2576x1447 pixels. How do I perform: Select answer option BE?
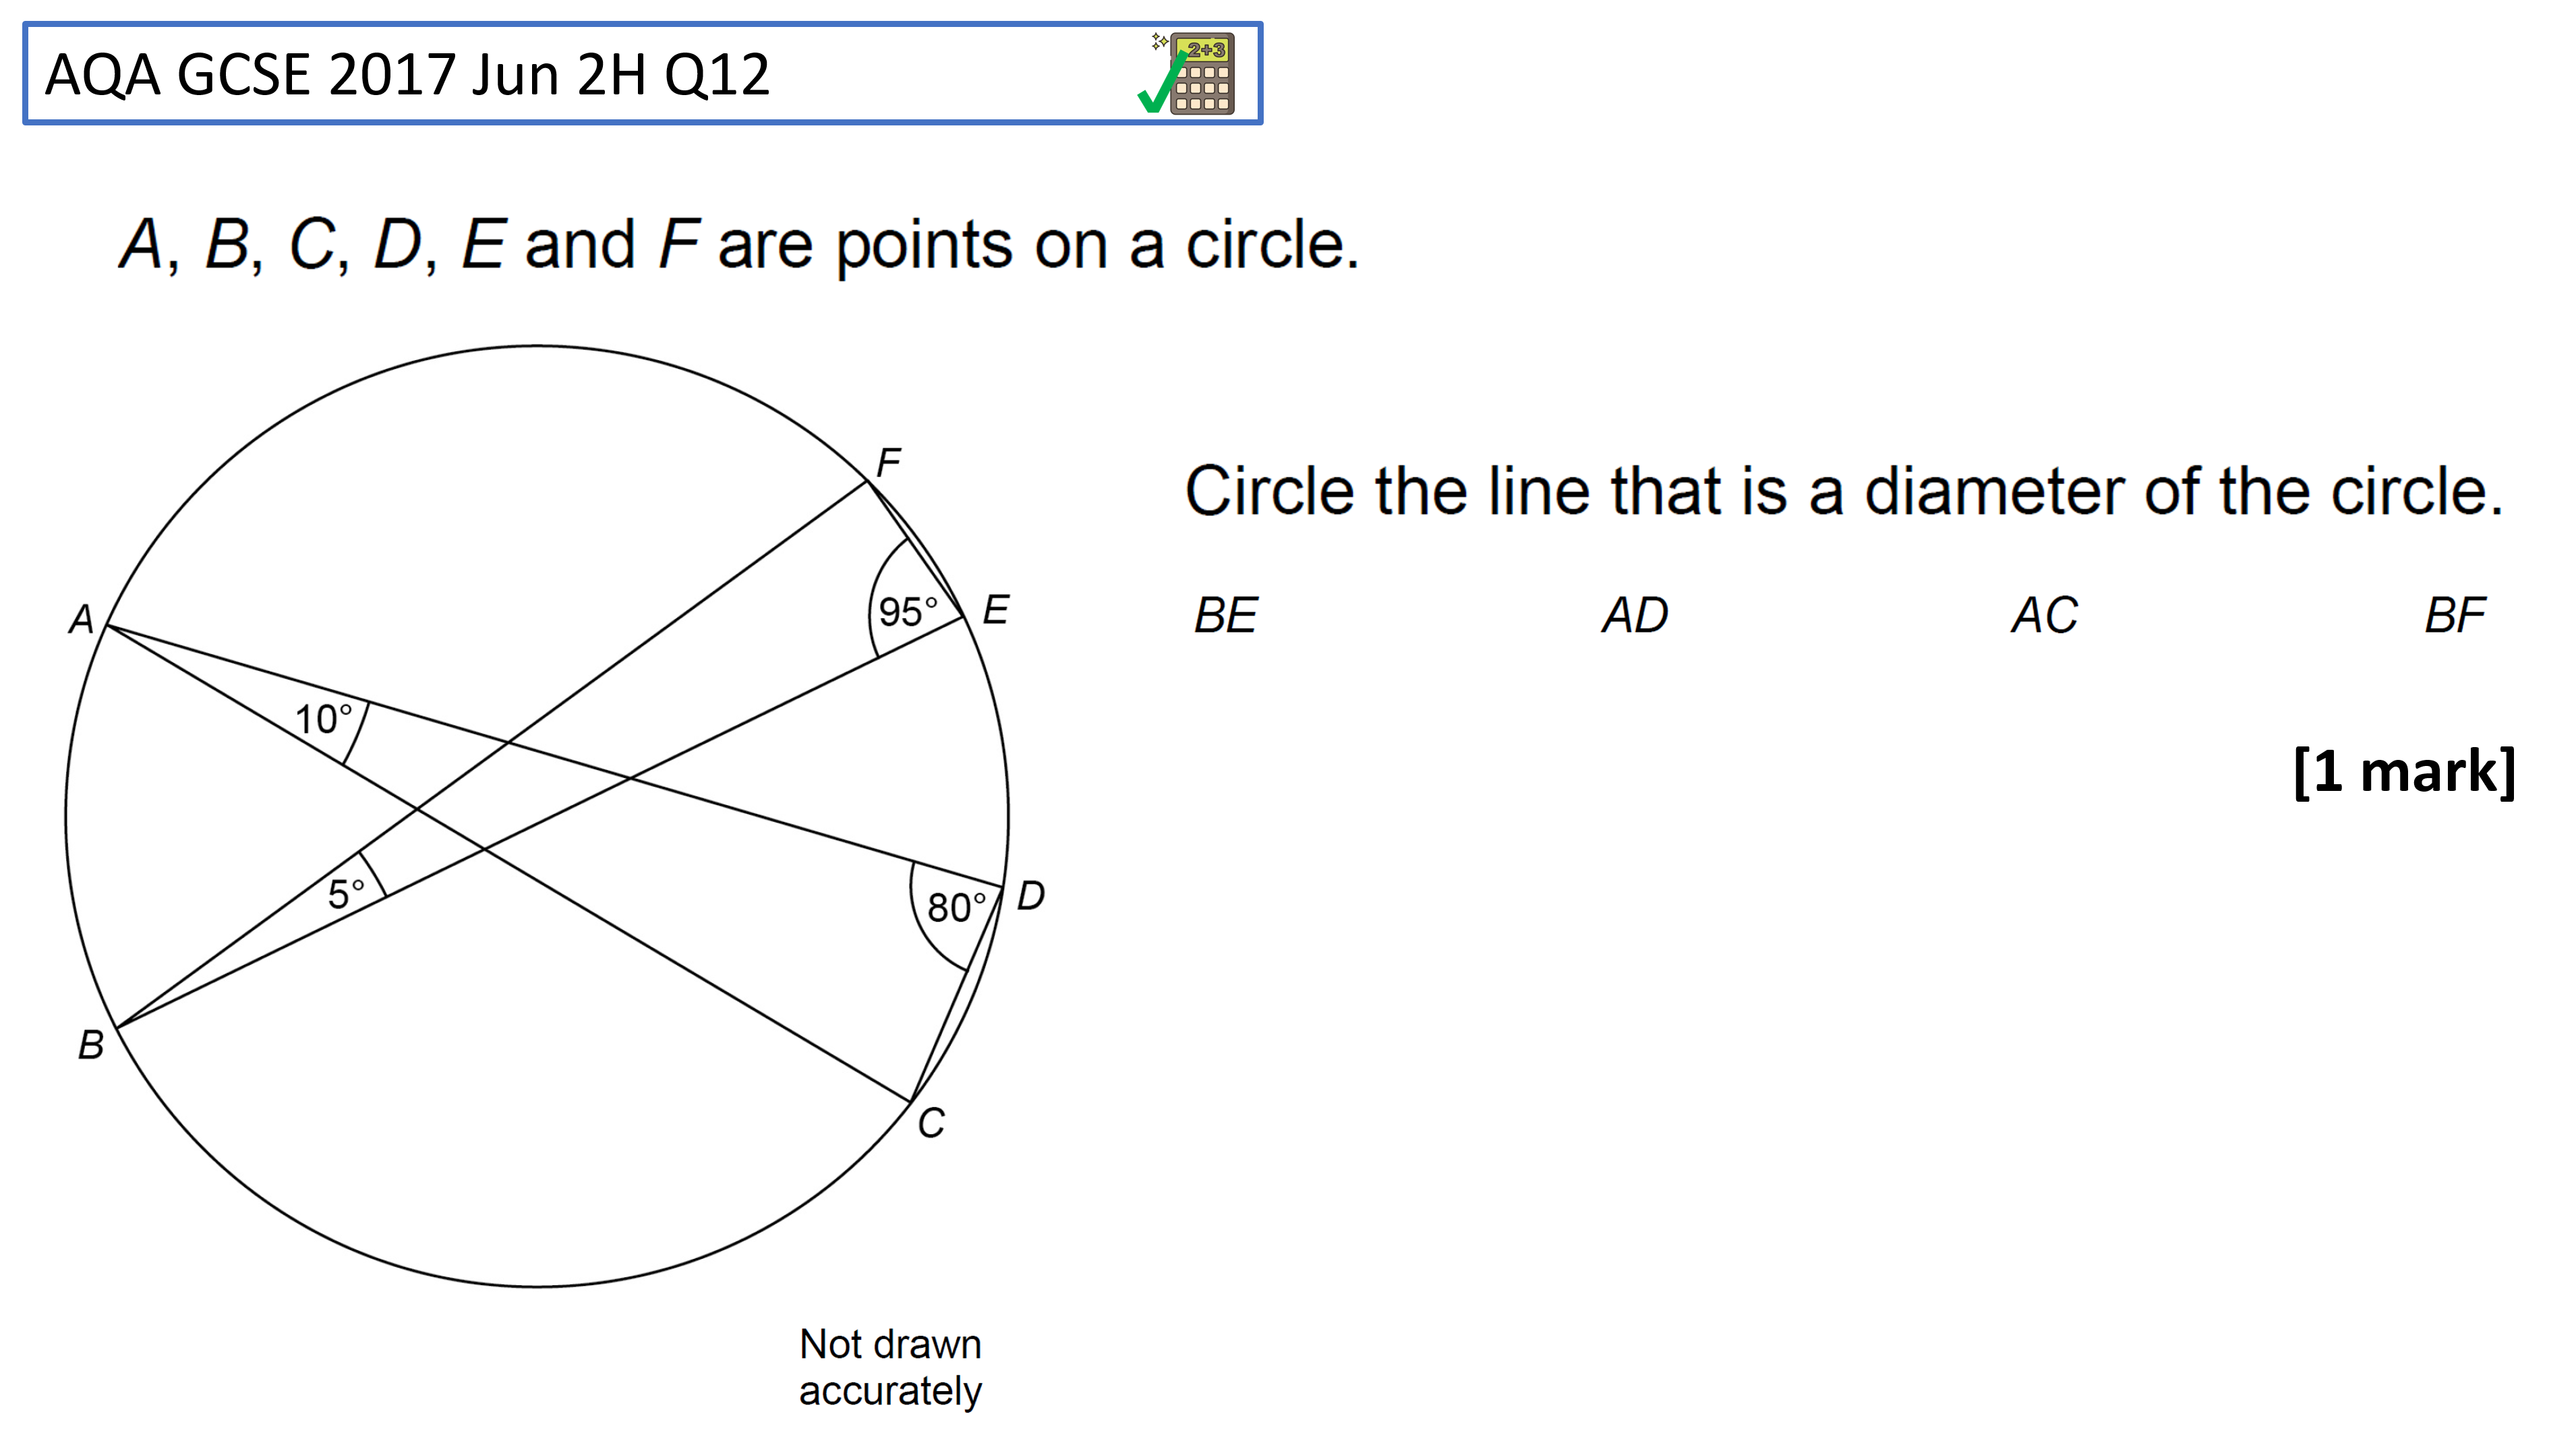(x=1225, y=615)
